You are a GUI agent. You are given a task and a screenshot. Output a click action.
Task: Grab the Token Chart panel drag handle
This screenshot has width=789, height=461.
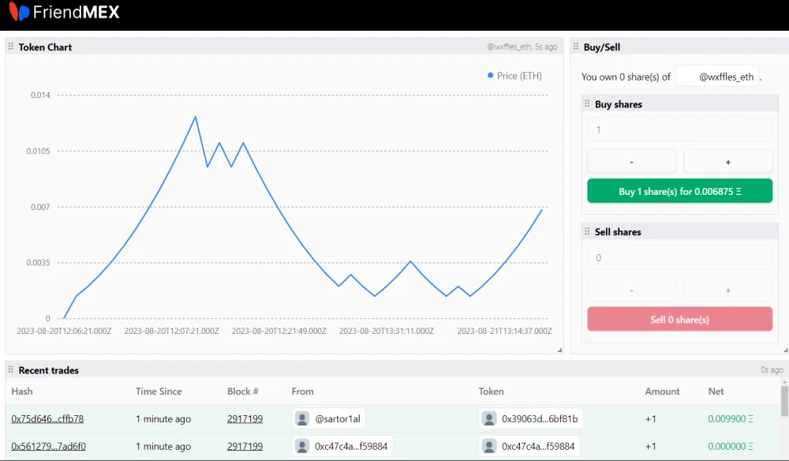click(10, 47)
